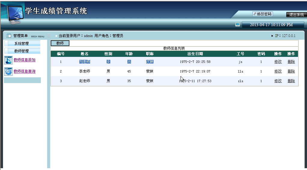
Task: Click the 汉族 cell in first row
Action: [150, 62]
